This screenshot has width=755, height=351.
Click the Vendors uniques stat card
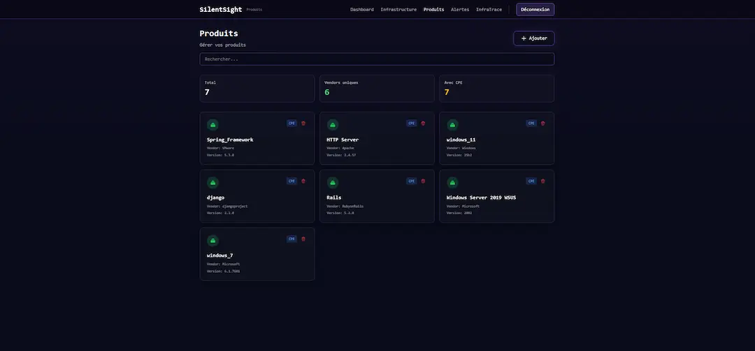pyautogui.click(x=377, y=89)
